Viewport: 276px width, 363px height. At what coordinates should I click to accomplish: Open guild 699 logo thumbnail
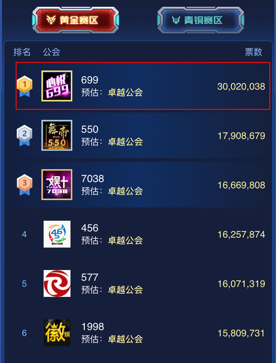[57, 86]
